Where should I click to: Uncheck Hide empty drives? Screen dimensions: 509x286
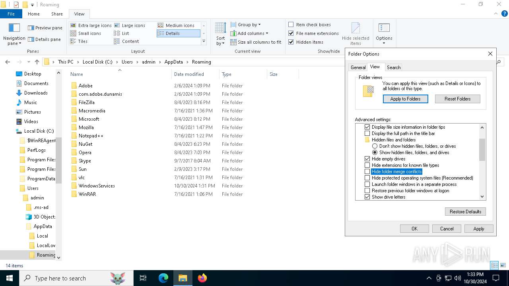pos(367,159)
